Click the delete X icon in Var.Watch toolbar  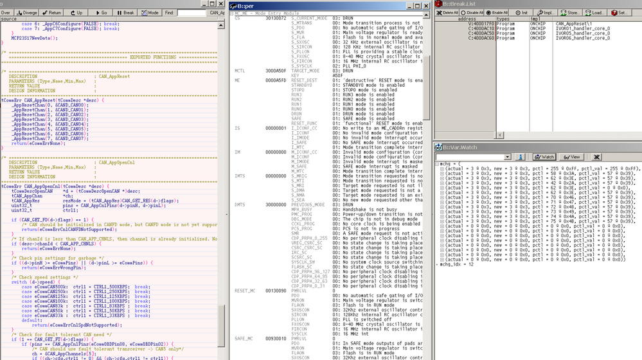(x=596, y=157)
